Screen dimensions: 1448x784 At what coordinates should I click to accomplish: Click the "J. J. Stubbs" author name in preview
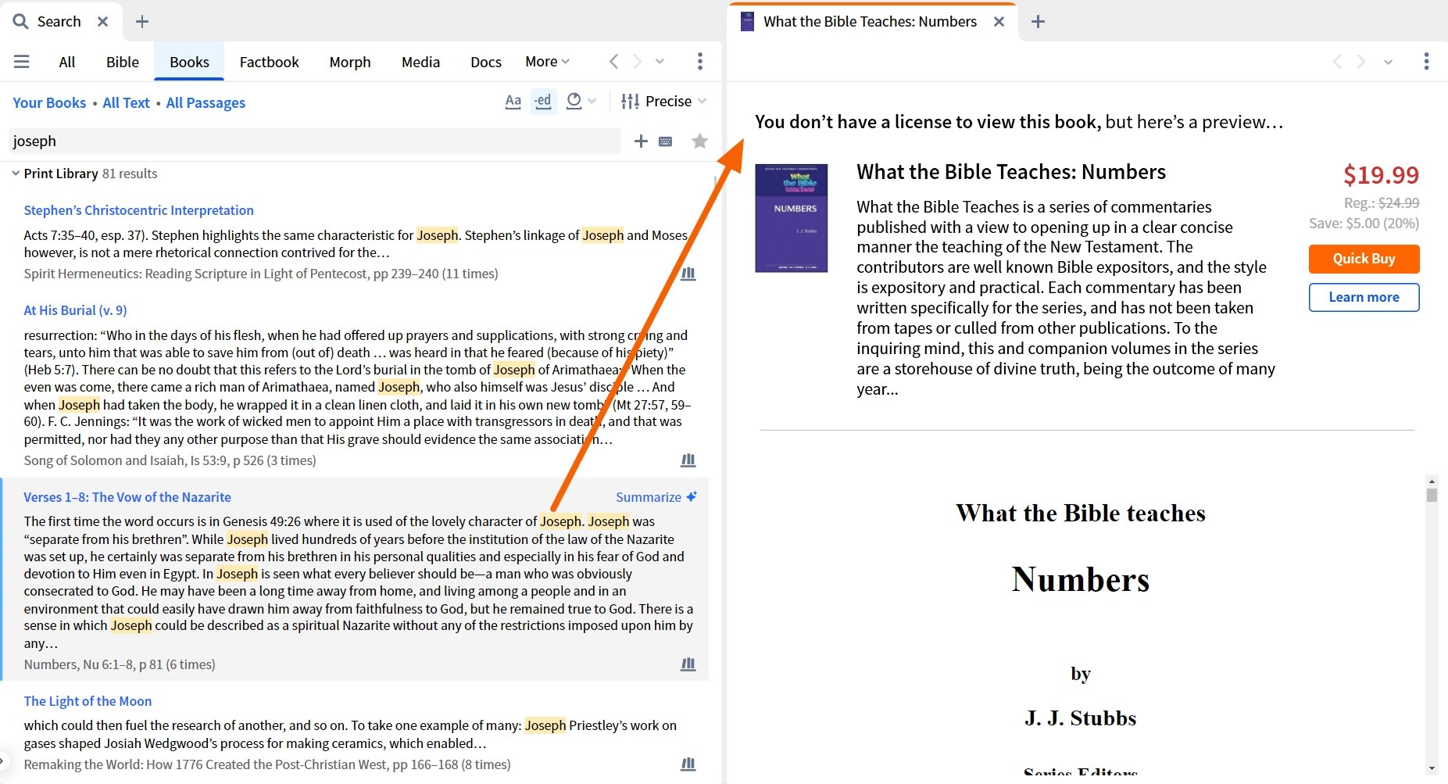pyautogui.click(x=1080, y=718)
